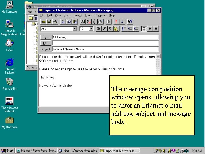Select the My Briefcase desktop icon
Viewport: 205px width, 154px height.
point(10,123)
